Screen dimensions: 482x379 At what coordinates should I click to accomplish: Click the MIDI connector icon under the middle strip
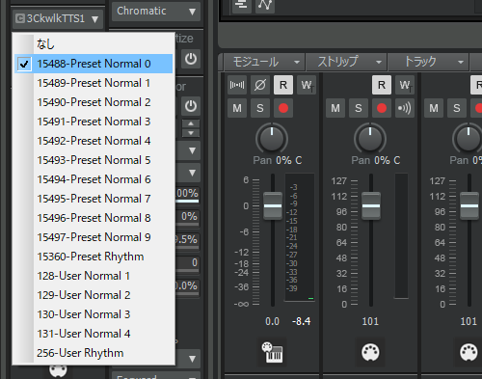(x=370, y=352)
